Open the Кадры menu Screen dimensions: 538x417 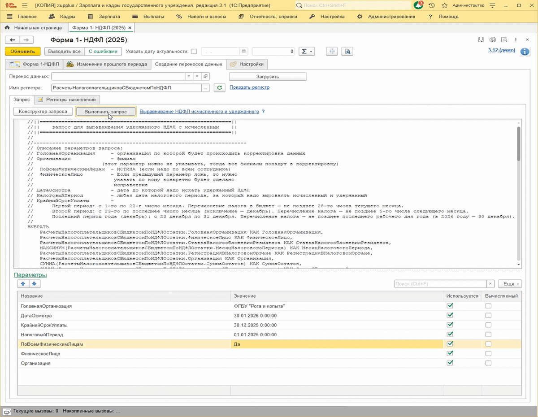coord(62,17)
